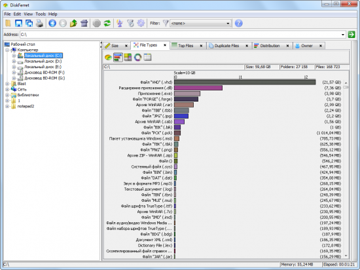Collapse the Компьютер tree node
Screen dimensions: 360x270
click(x=7, y=50)
